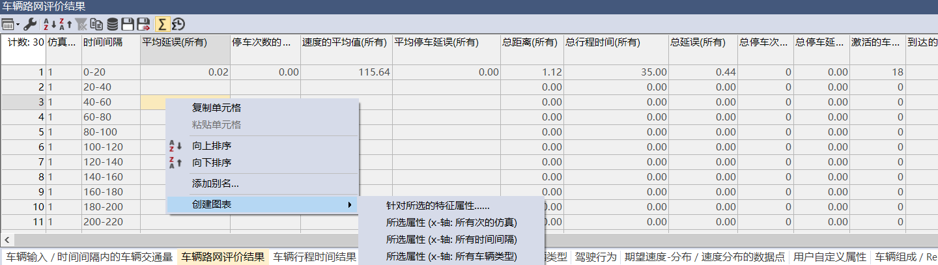The width and height of the screenshot is (938, 265).
Task: Toggle the highlighted sigma aggregate icon
Action: [x=162, y=25]
